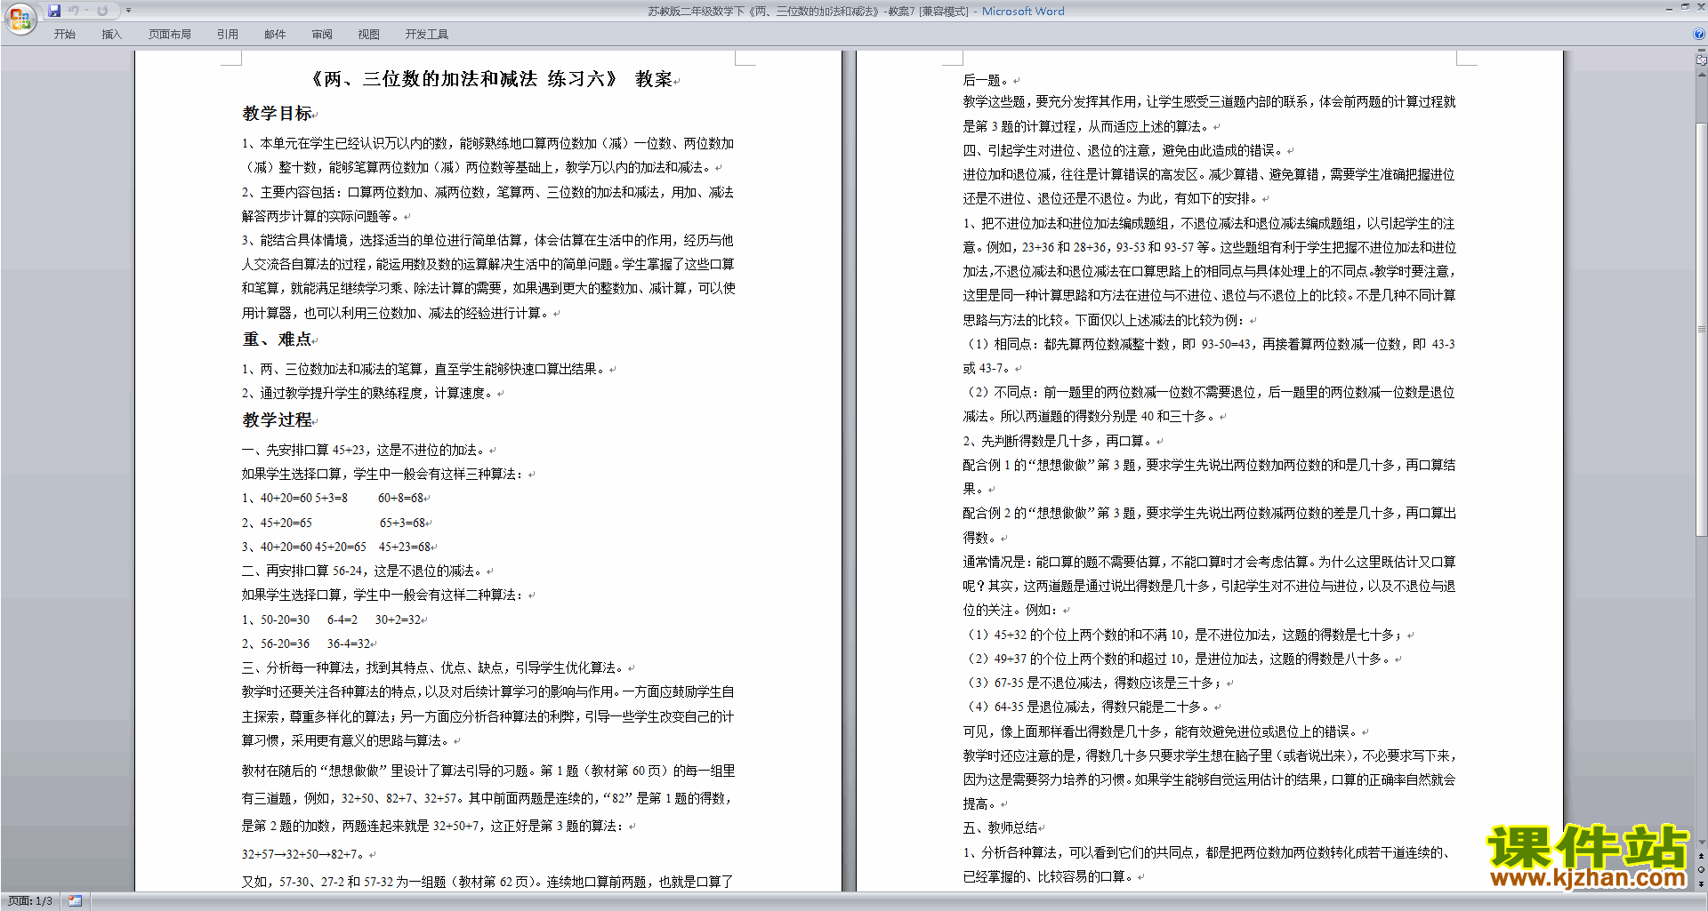Click the line (1) 45+32 的个位上两个数

1187,635
